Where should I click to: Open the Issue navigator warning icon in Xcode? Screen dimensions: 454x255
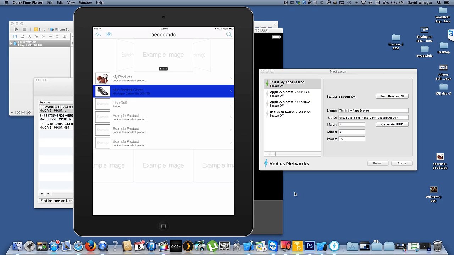[36, 36]
